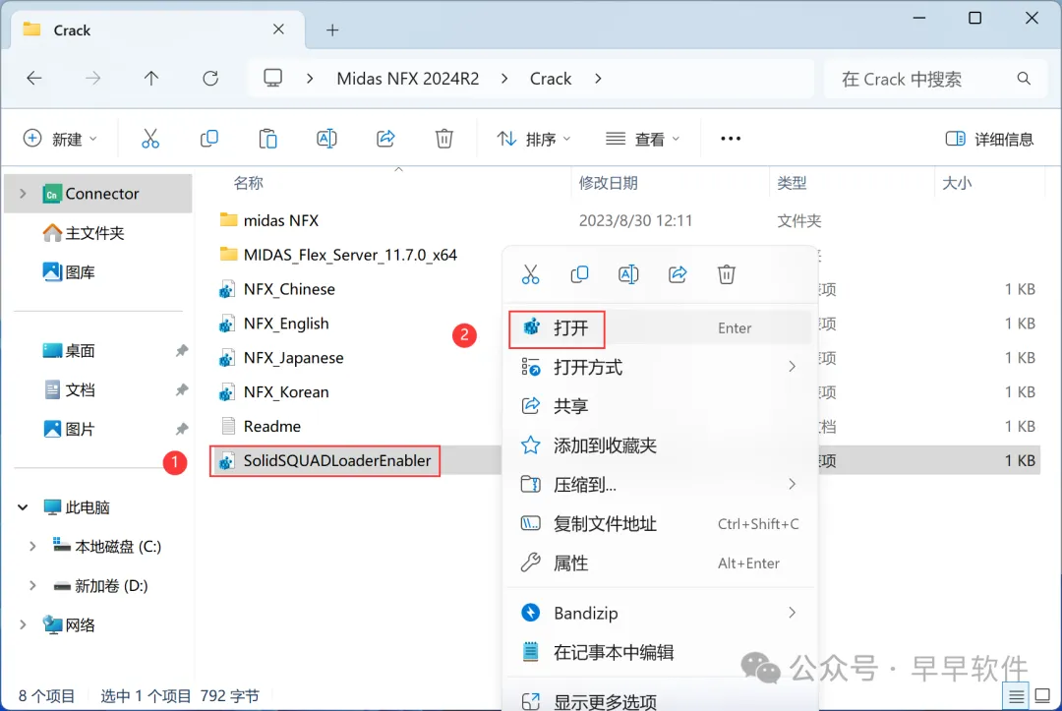The height and width of the screenshot is (711, 1062).
Task: Open the 排序 dropdown
Action: tap(534, 139)
